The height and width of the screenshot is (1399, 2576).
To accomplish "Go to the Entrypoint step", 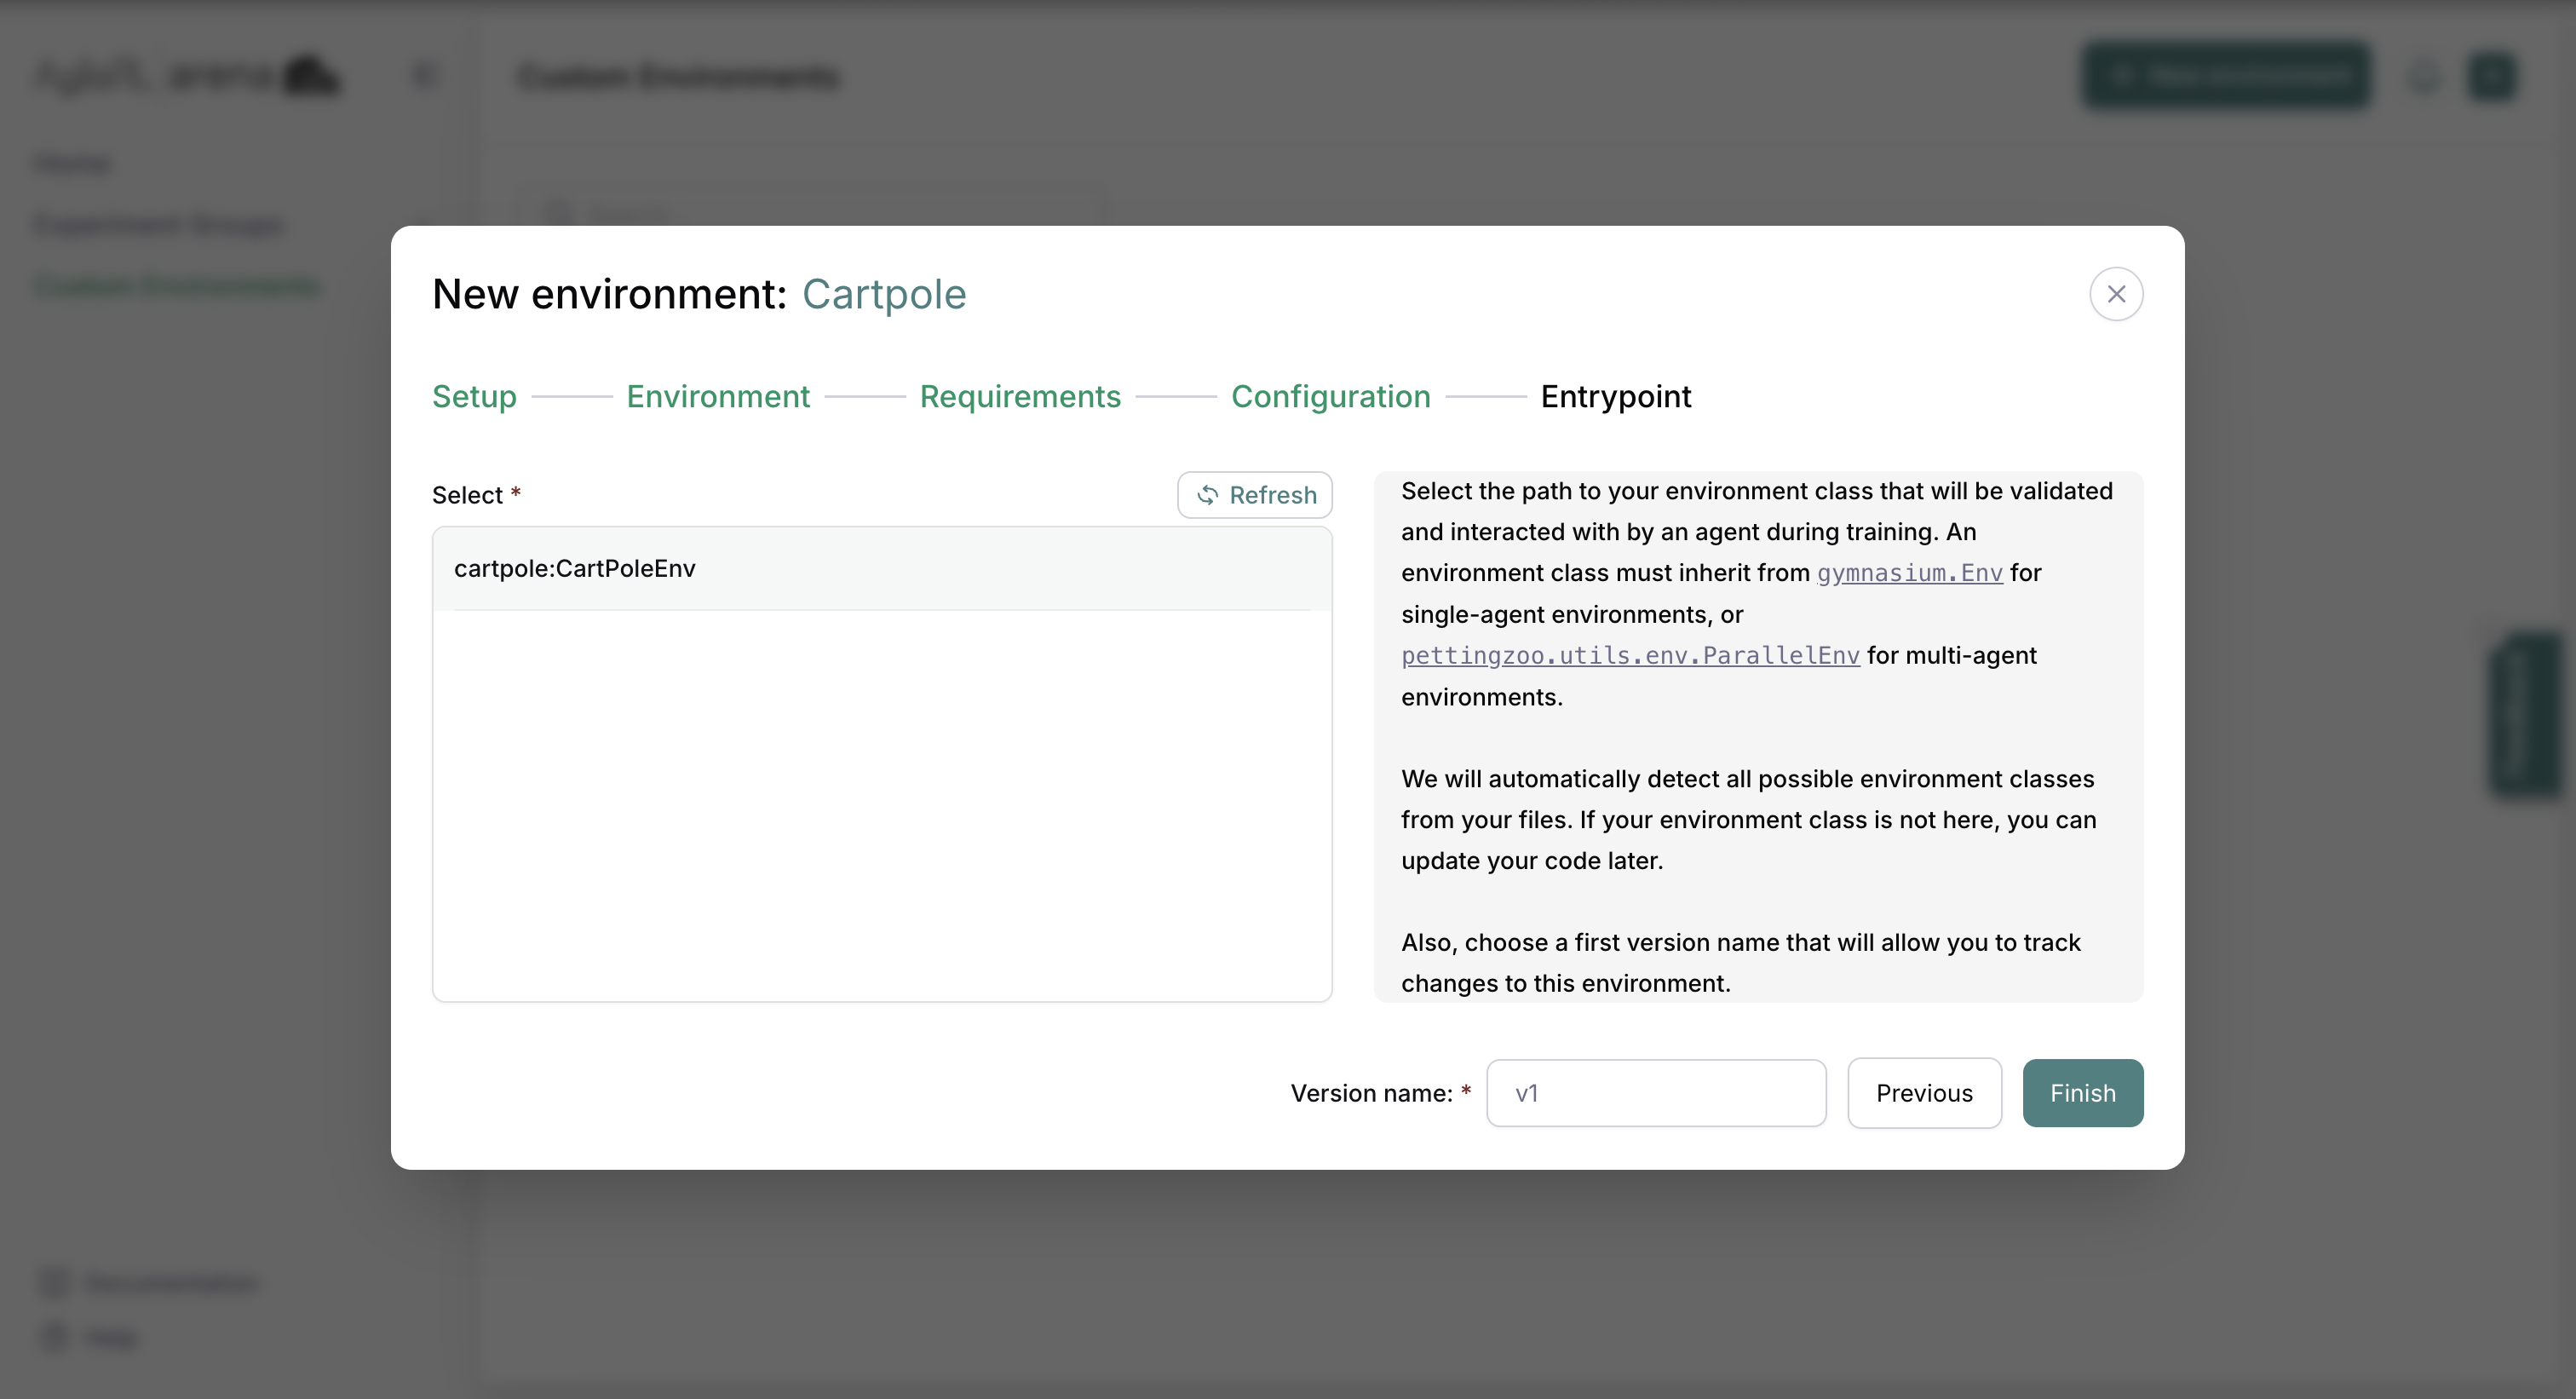I will point(1616,396).
